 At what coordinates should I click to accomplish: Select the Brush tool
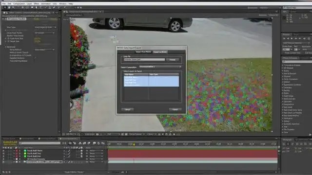(45, 8)
